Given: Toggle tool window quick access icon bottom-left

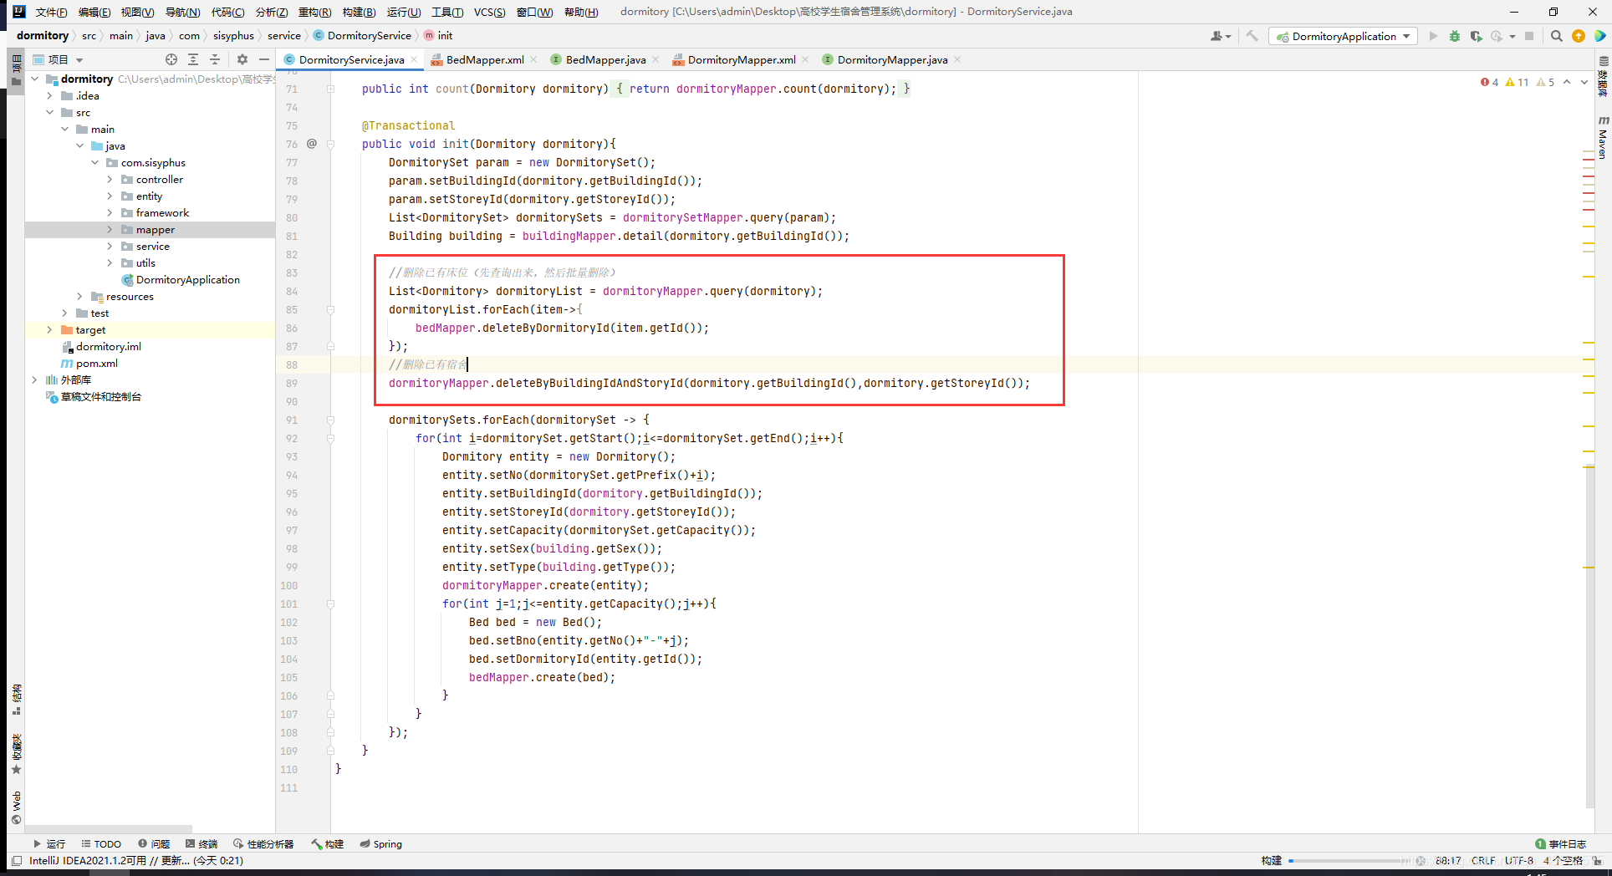Looking at the screenshot, I should [x=17, y=861].
